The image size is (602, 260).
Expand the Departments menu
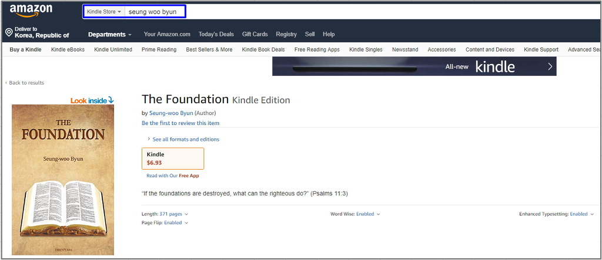(110, 35)
